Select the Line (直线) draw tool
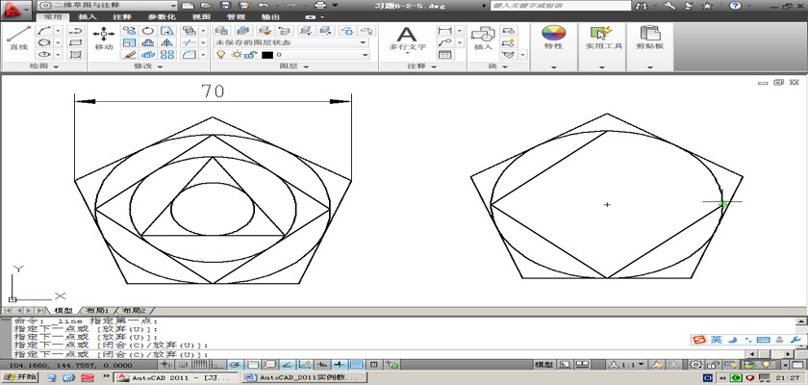The width and height of the screenshot is (808, 385). coord(19,38)
